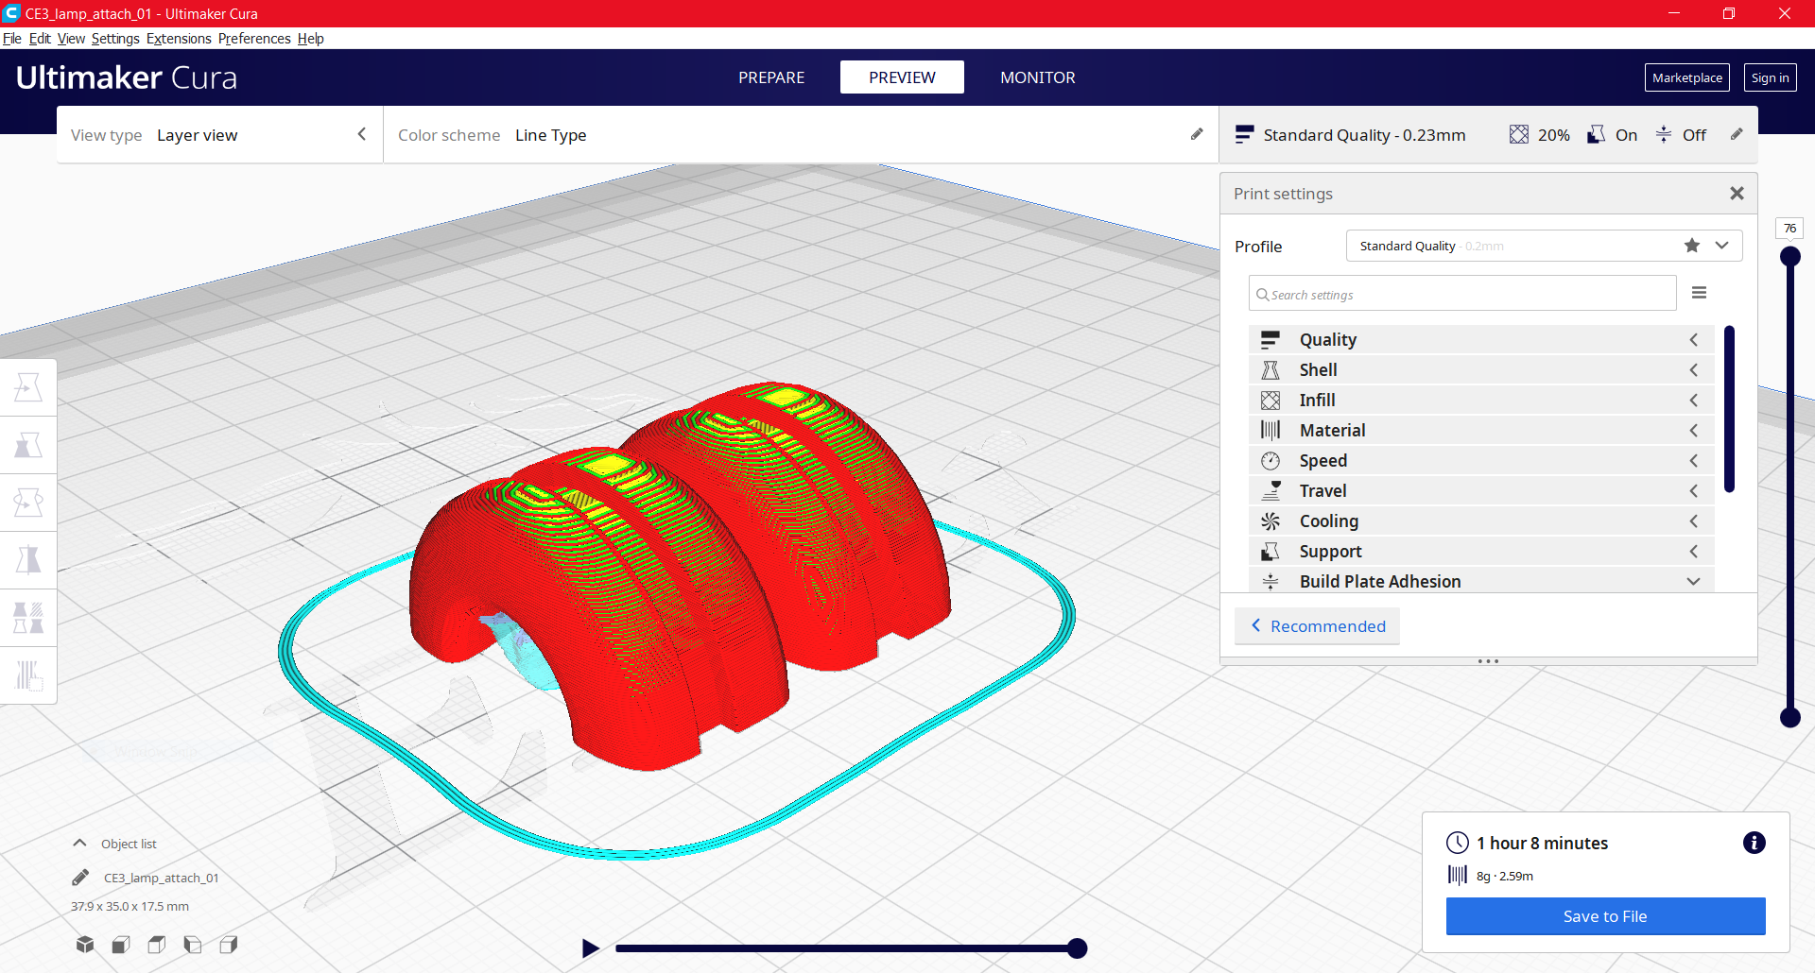Open the Profile dropdown

(1544, 246)
